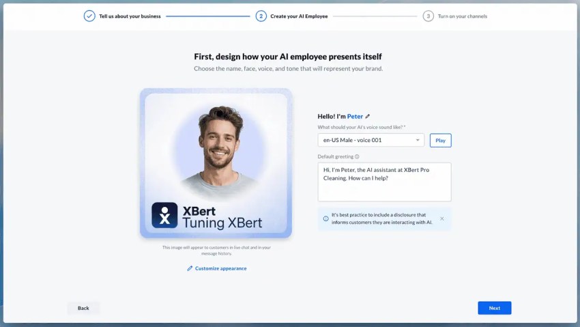Click the XBert logo icon
The height and width of the screenshot is (327, 580).
(164, 215)
